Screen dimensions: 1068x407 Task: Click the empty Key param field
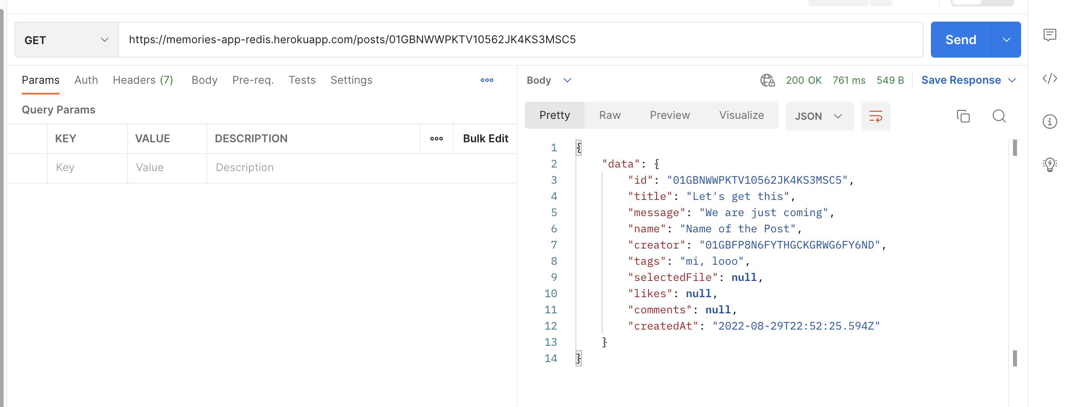click(x=87, y=167)
